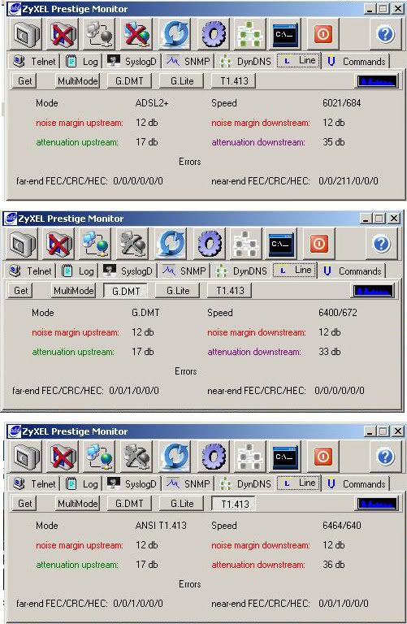
Task: Open the gear settings icon in ANSI T1.413 window
Action: [x=213, y=457]
